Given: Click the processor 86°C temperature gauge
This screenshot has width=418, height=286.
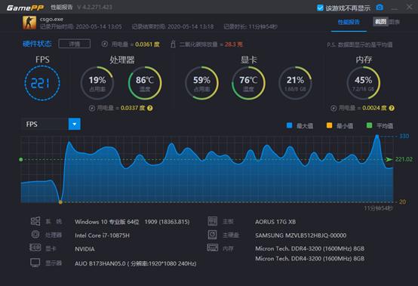Looking at the screenshot, I should point(145,83).
